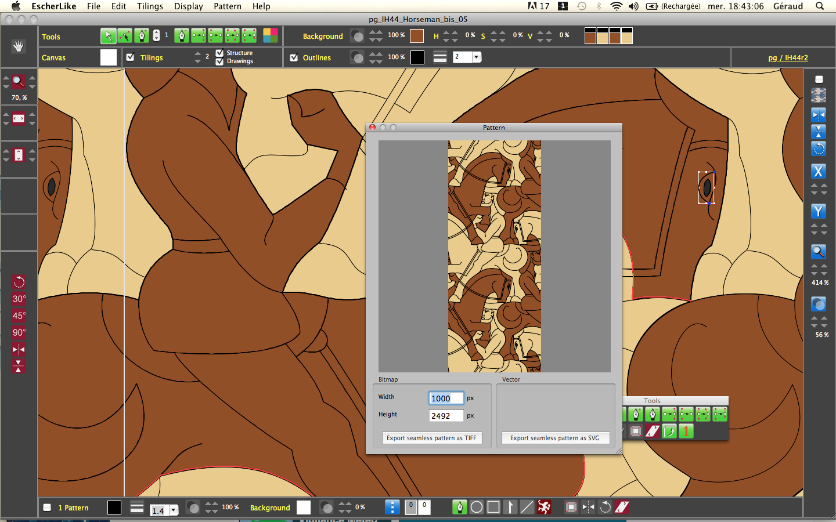Uncheck the Tilings checkbox

tap(131, 57)
